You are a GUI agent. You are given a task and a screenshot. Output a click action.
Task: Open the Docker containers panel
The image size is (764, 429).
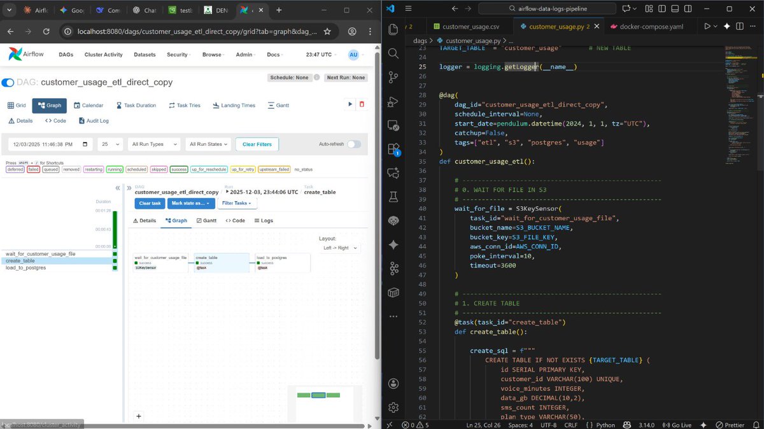(393, 292)
